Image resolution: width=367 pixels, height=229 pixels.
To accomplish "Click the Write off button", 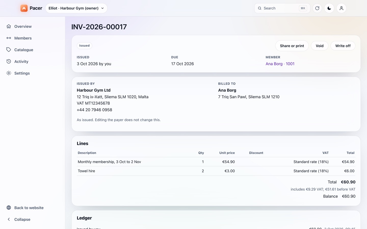I will (x=343, y=46).
